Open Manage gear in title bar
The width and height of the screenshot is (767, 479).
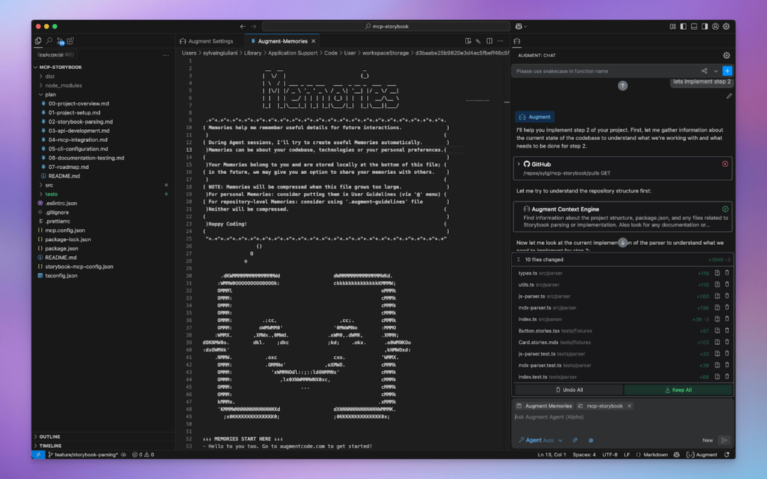point(727,26)
